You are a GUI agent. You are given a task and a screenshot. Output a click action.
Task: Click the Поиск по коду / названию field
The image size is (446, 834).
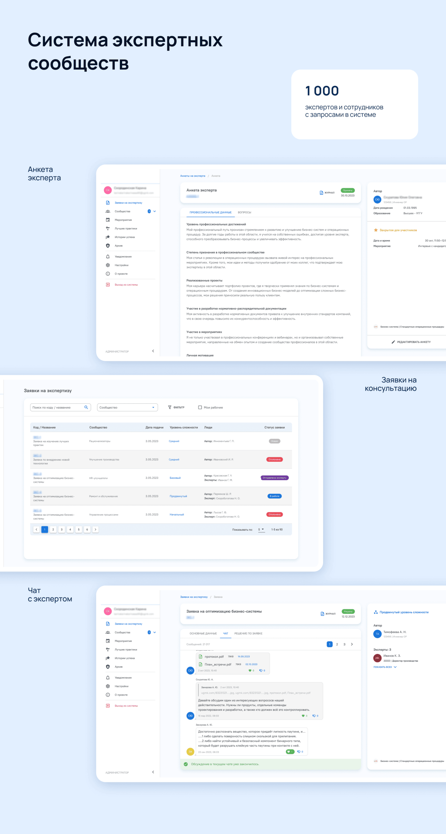pyautogui.click(x=60, y=407)
